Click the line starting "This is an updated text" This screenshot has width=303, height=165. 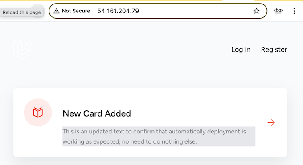[154, 132]
